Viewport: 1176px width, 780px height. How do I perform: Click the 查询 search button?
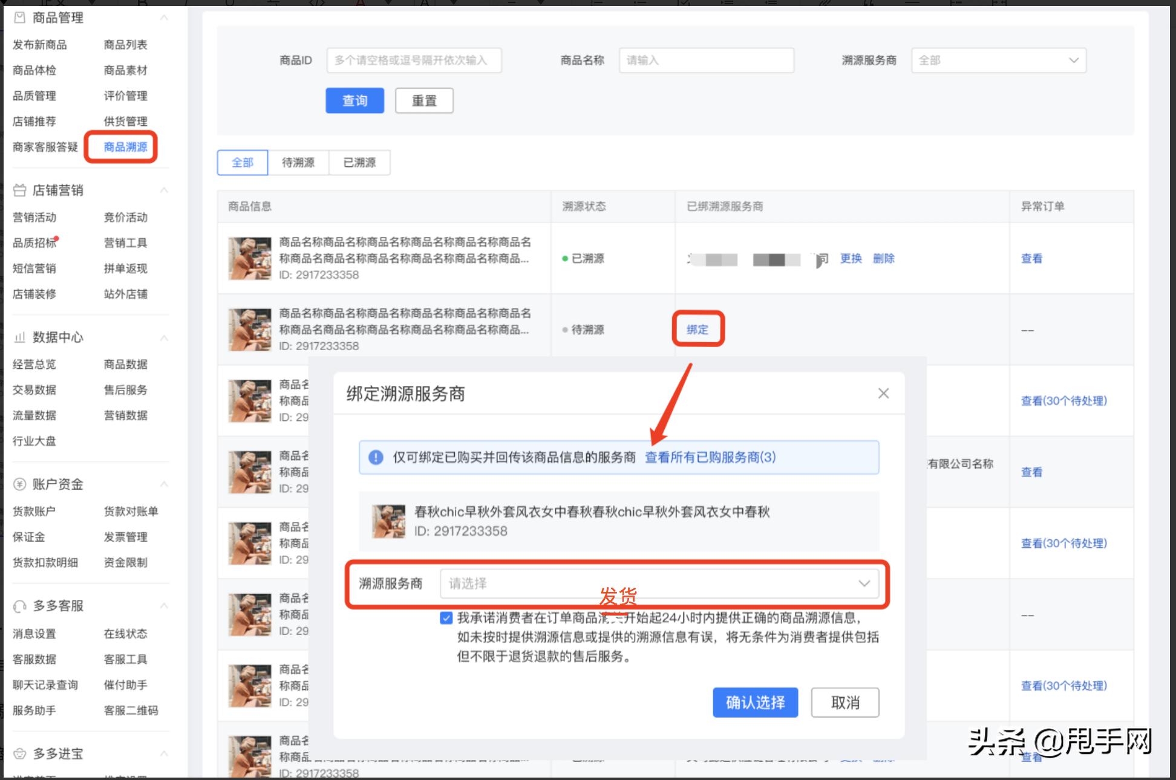point(354,100)
